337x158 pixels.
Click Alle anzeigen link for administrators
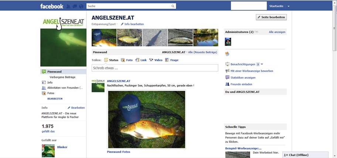click(x=277, y=32)
